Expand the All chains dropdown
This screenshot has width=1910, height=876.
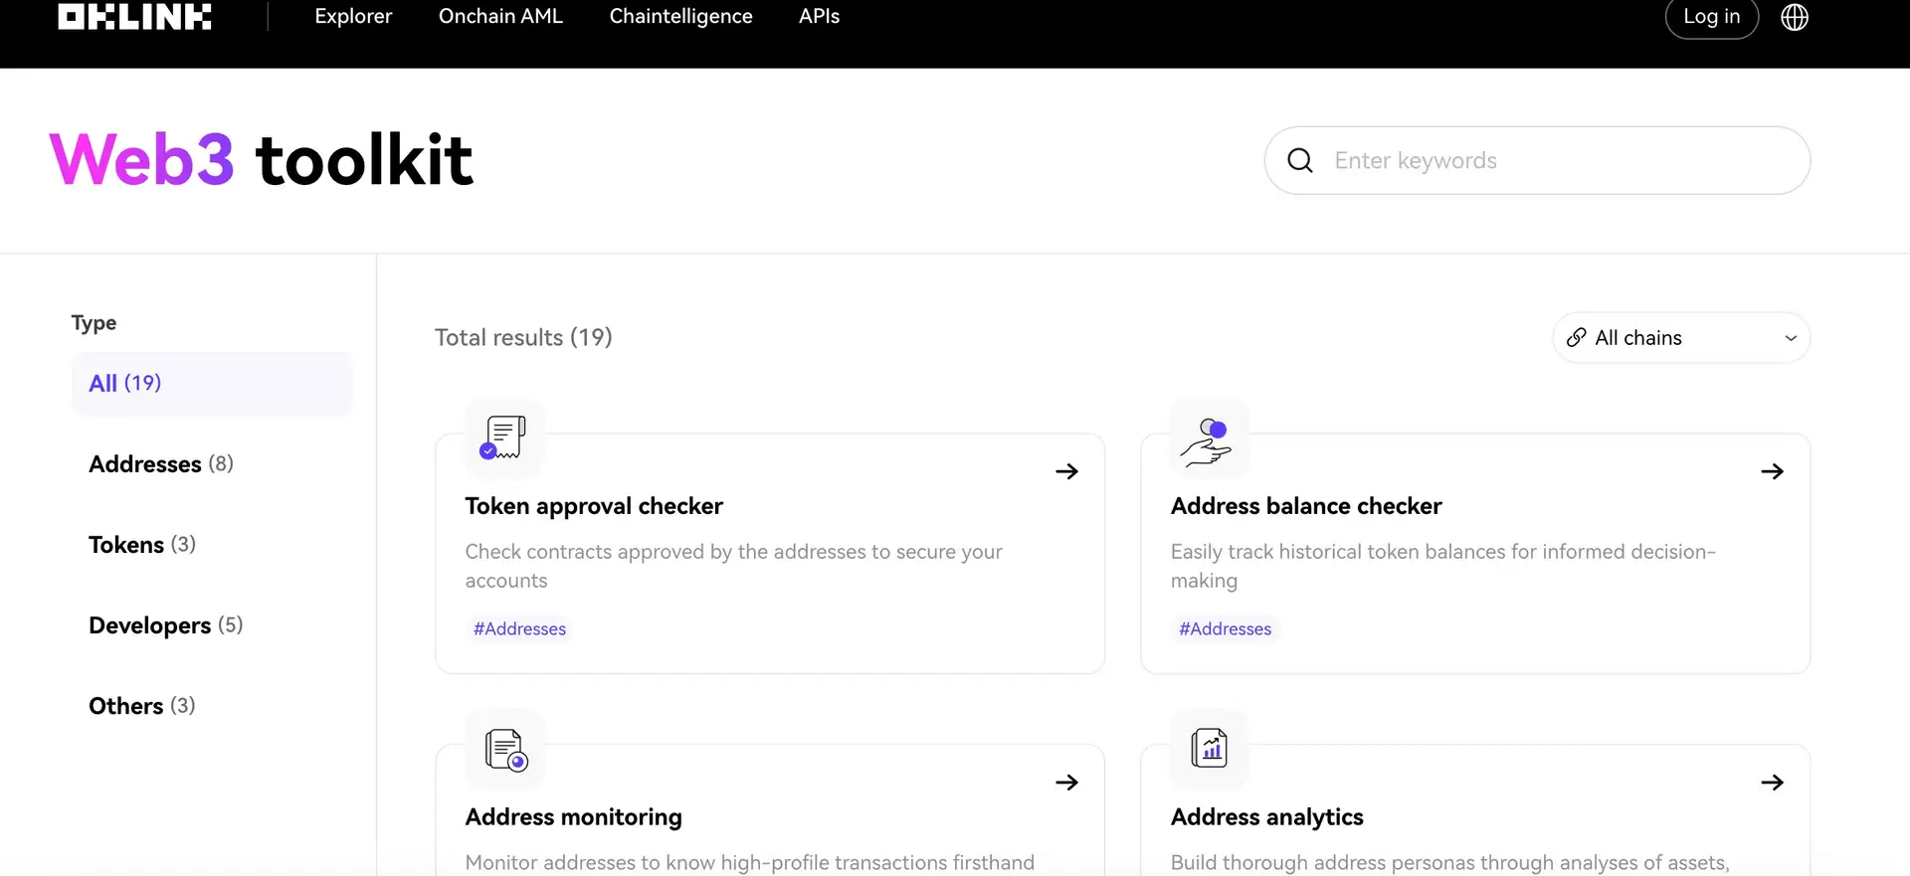pos(1680,338)
